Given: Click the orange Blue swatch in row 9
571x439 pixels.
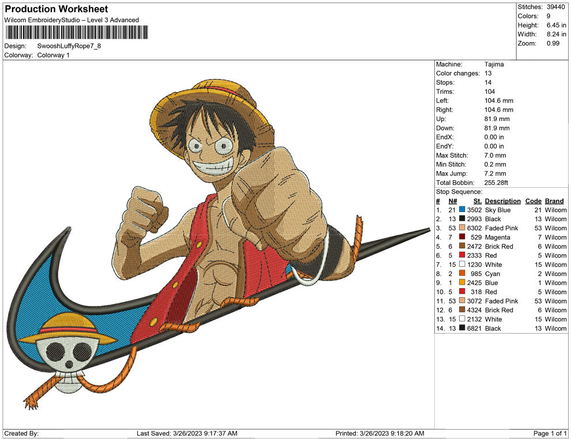Looking at the screenshot, I should click(462, 282).
